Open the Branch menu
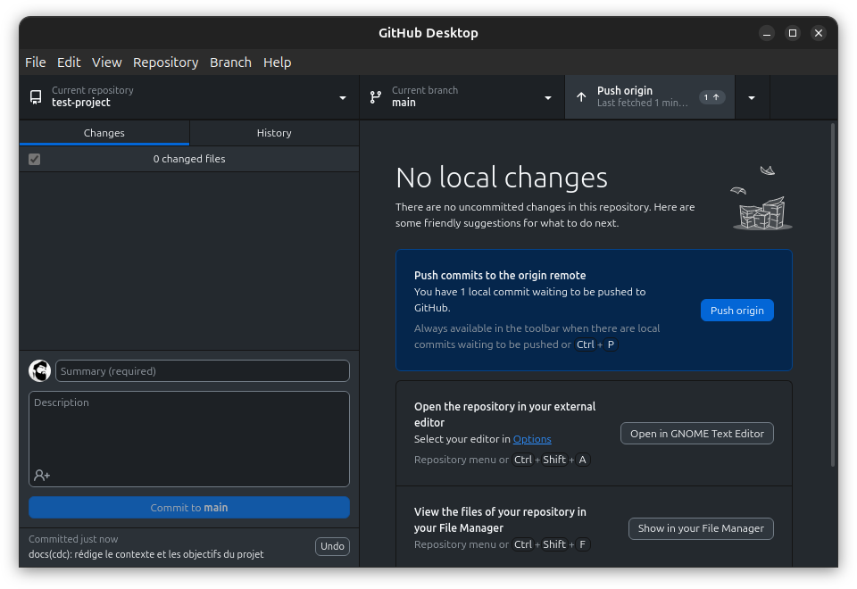857x589 pixels. click(x=230, y=62)
